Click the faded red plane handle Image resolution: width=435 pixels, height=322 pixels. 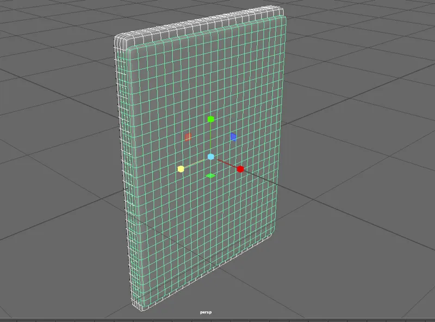click(188, 137)
